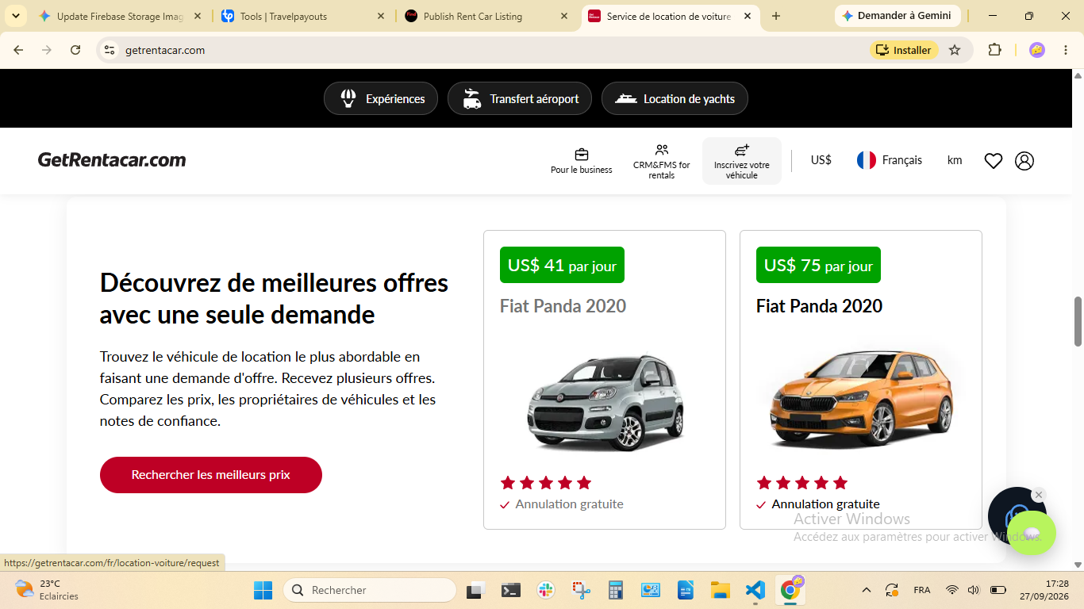The image size is (1084, 609).
Task: Click the Installer app button
Action: click(904, 50)
